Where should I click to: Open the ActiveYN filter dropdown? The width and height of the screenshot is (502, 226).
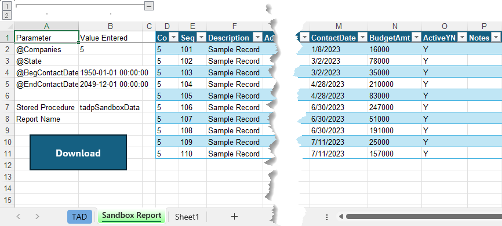(x=462, y=38)
